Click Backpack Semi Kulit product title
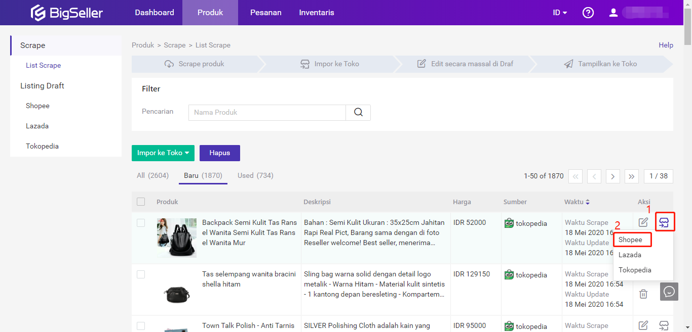692x332 pixels. point(250,232)
